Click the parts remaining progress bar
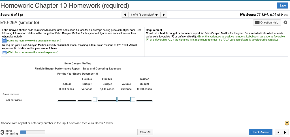Screen dimensions: 290x137 pyautogui.click(x=32, y=132)
